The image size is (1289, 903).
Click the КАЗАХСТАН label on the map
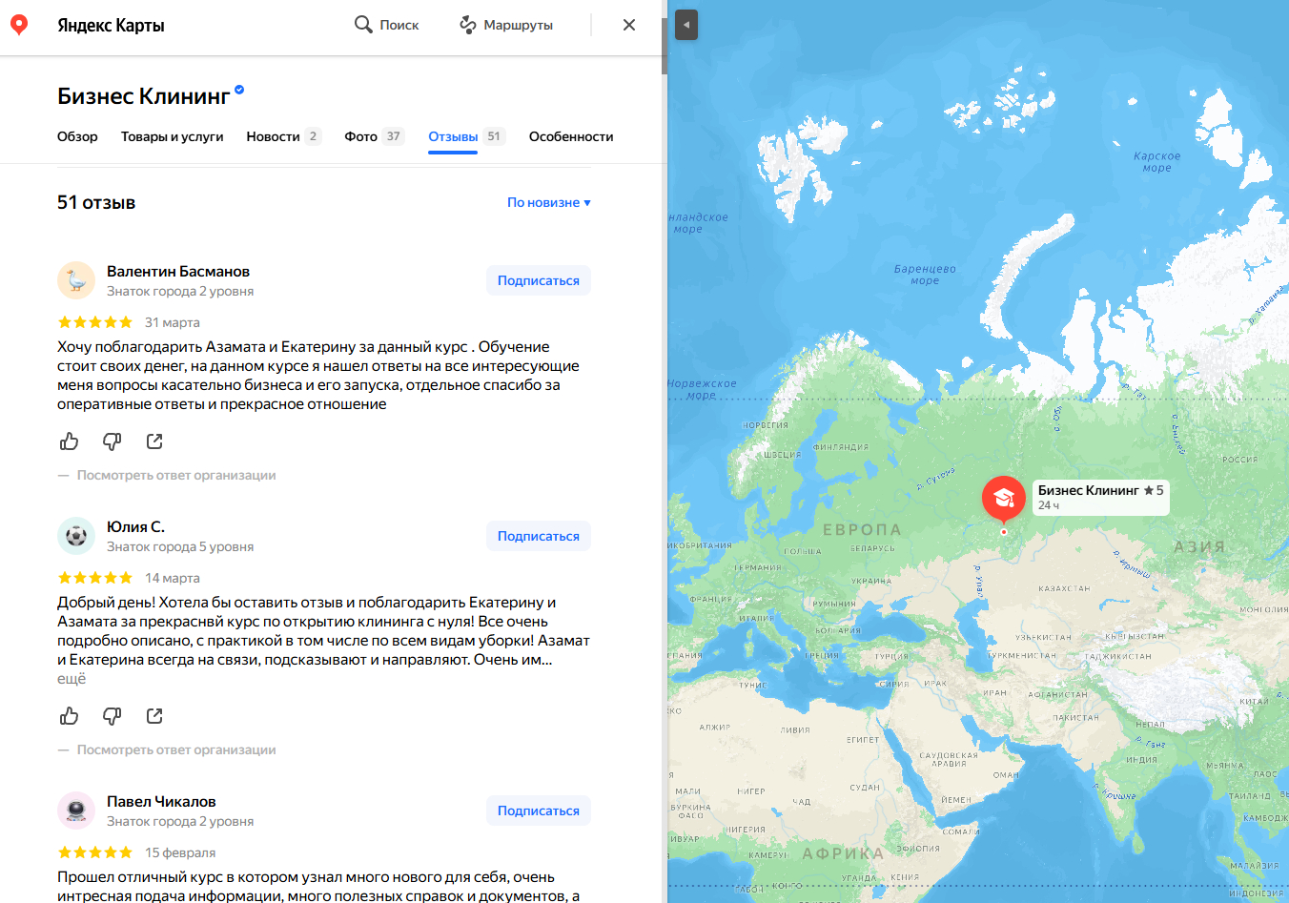coord(1064,588)
